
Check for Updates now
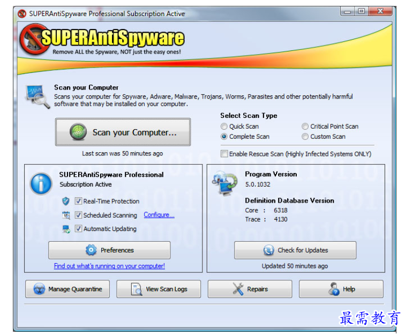[295, 250]
